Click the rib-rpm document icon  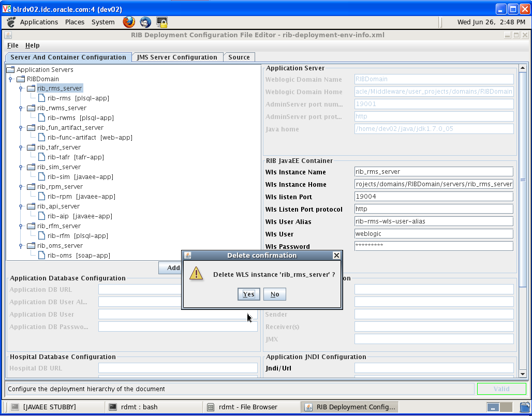[x=42, y=197]
